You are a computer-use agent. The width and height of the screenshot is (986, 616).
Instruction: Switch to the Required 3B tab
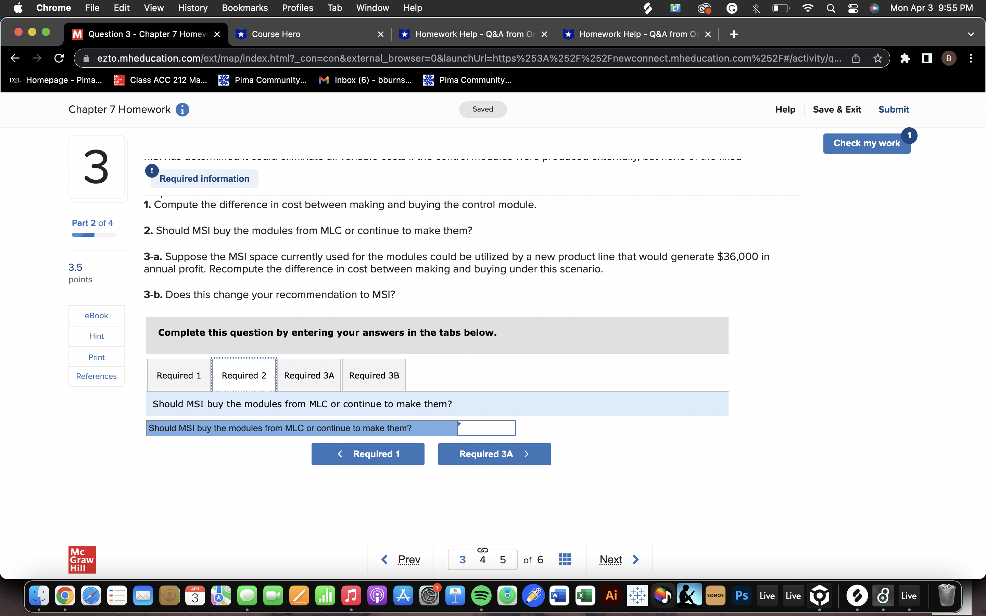374,375
